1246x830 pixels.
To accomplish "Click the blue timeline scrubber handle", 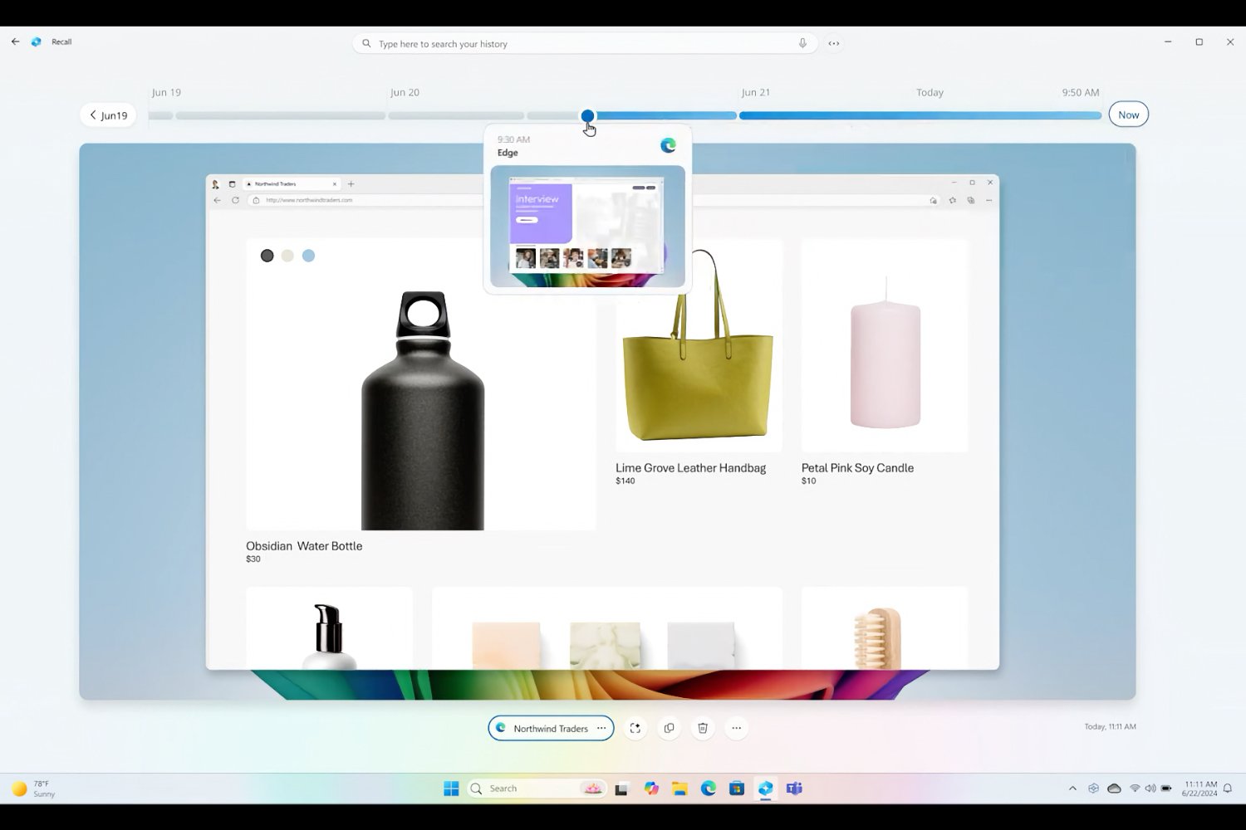I will point(587,115).
